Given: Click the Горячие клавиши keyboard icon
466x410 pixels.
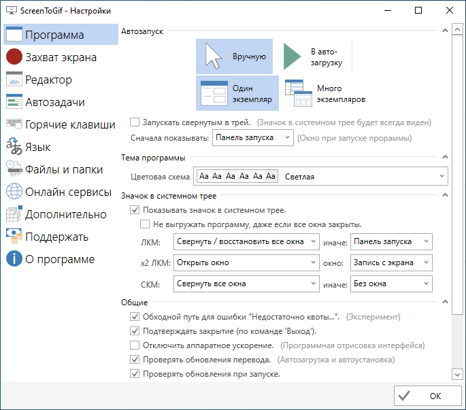Looking at the screenshot, I should [14, 124].
